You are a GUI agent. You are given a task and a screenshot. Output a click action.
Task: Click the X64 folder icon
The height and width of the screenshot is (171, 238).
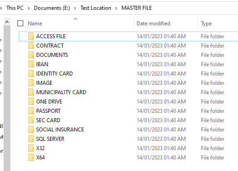pos(31,158)
